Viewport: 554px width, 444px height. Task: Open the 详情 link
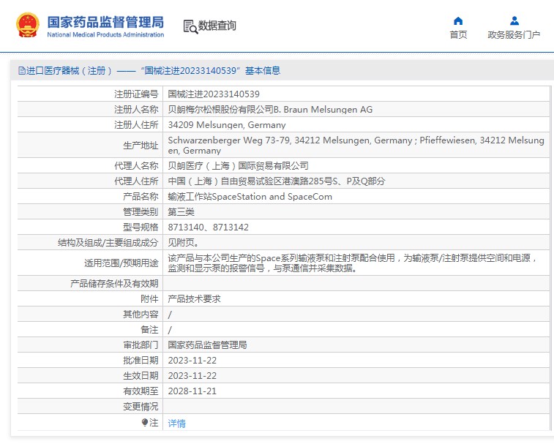click(x=176, y=423)
